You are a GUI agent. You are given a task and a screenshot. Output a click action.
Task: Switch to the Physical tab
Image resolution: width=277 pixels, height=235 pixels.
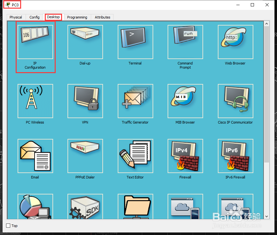(x=16, y=17)
